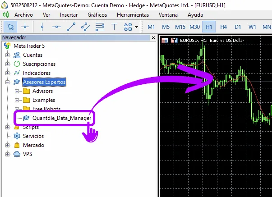Open the Ayuda menu
Screen dimensions: 272x197
(195, 15)
